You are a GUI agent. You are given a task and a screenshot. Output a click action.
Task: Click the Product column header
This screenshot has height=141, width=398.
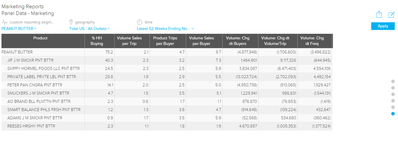[40, 38]
